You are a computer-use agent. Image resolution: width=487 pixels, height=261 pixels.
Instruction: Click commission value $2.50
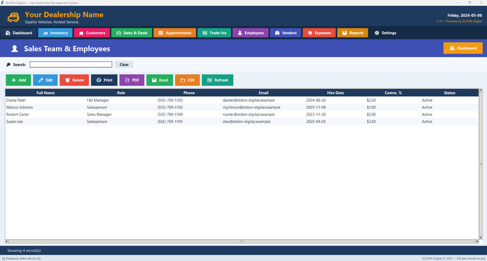point(371,100)
